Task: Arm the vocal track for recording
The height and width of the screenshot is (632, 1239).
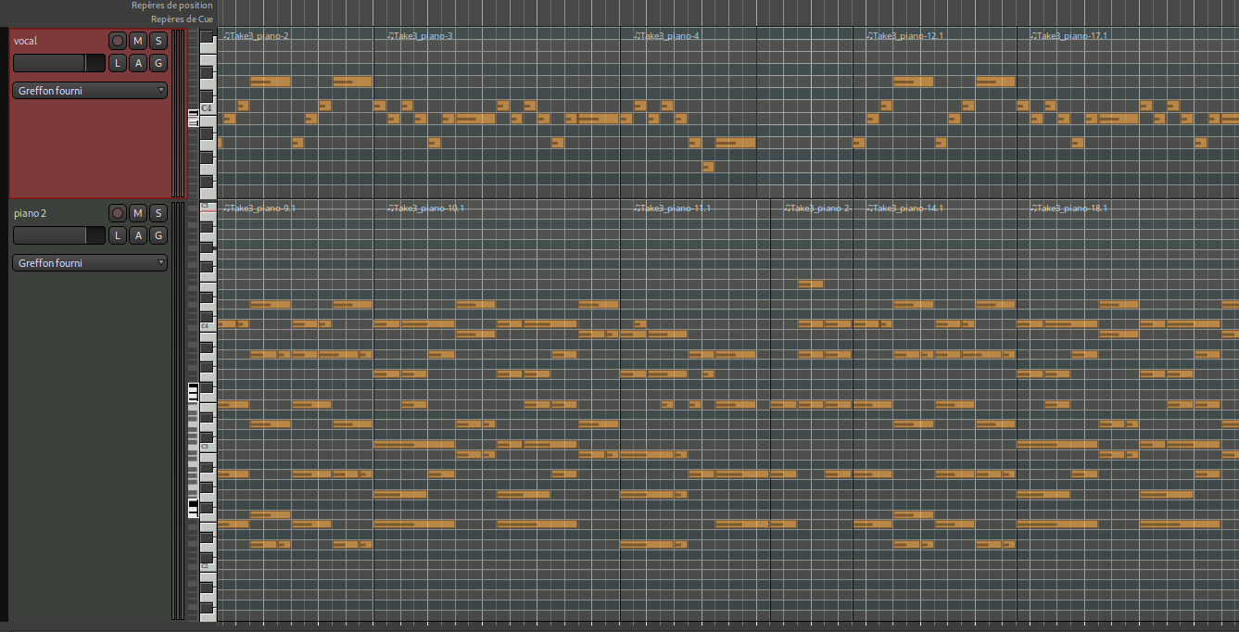Action: (118, 41)
